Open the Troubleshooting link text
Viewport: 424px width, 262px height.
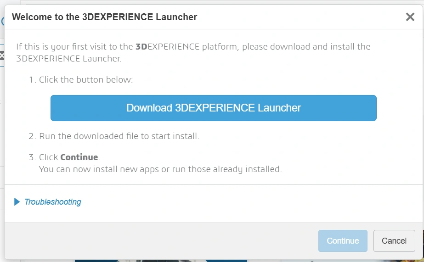click(x=53, y=202)
